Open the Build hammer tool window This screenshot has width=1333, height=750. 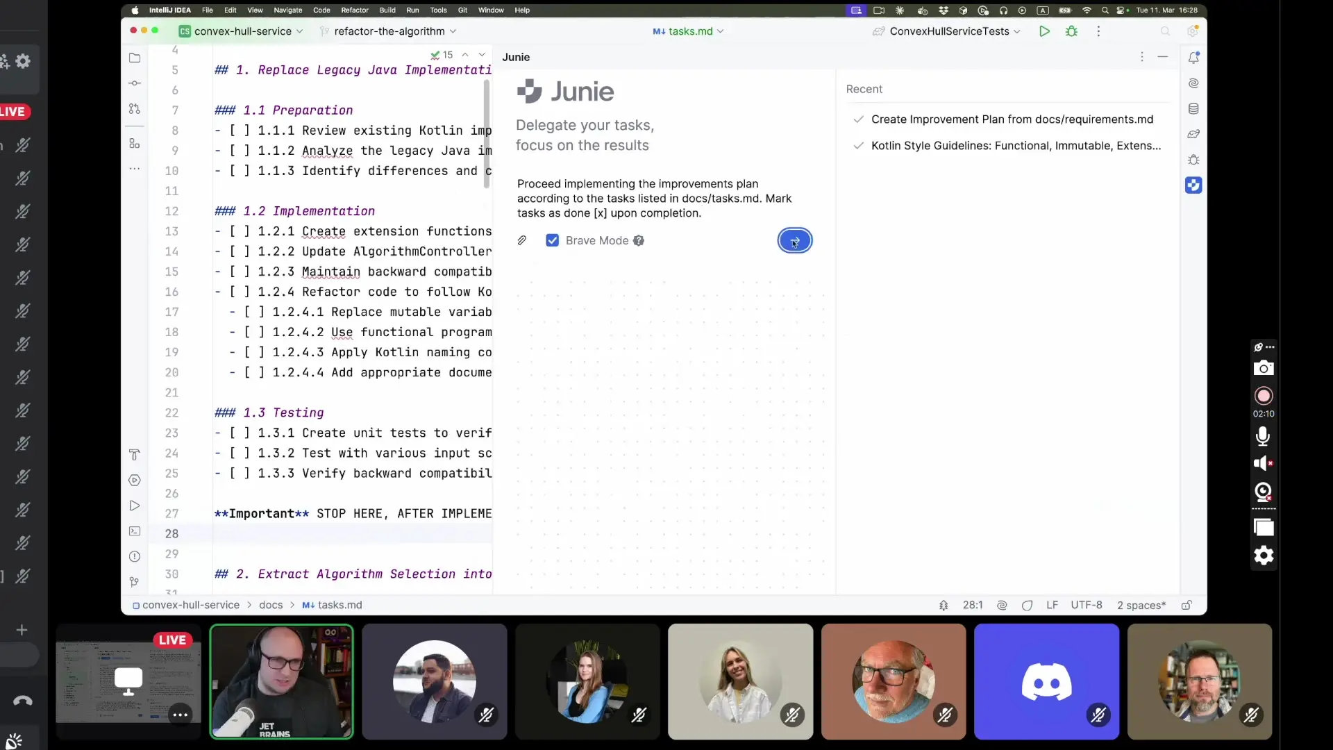135,454
